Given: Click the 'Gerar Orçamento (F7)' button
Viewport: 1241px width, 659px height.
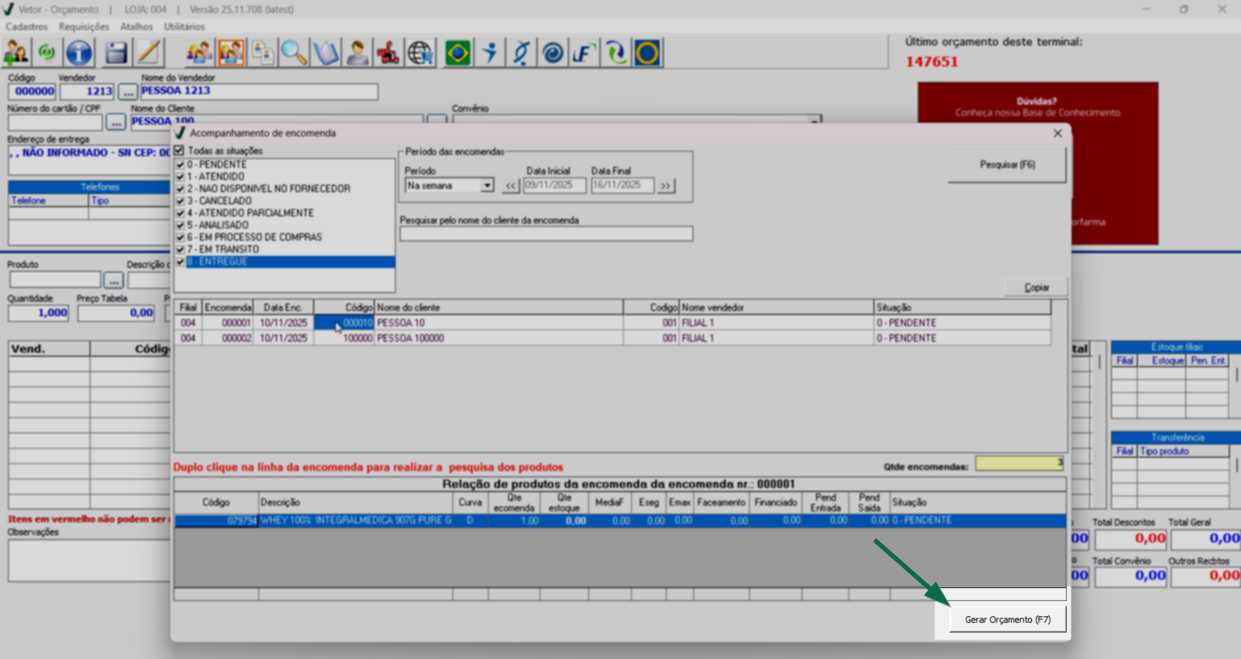Looking at the screenshot, I should pyautogui.click(x=1007, y=620).
